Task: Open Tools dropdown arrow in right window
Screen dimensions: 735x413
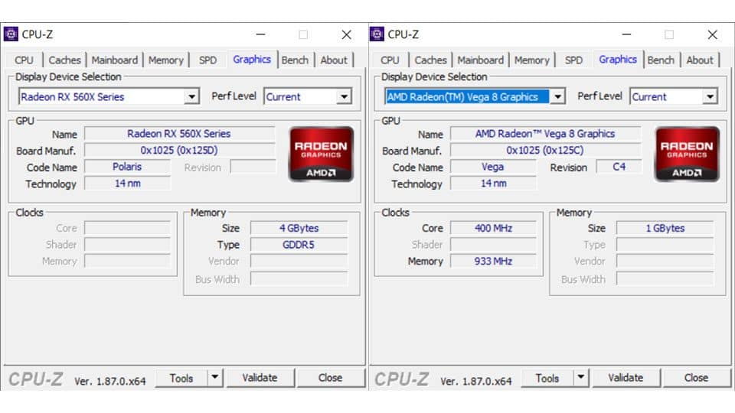Action: click(581, 377)
